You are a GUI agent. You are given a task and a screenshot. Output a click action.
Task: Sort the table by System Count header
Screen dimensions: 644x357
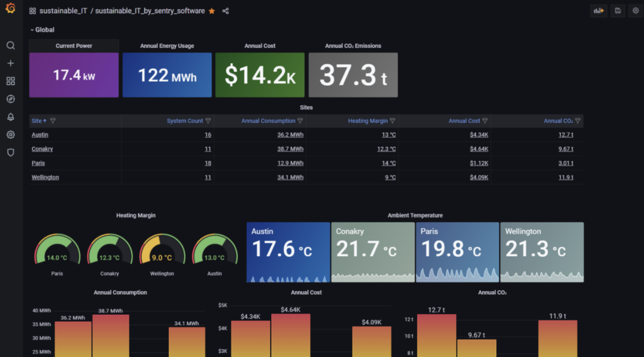click(186, 121)
